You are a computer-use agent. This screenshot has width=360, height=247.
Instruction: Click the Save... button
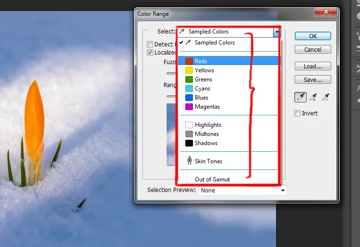point(312,79)
